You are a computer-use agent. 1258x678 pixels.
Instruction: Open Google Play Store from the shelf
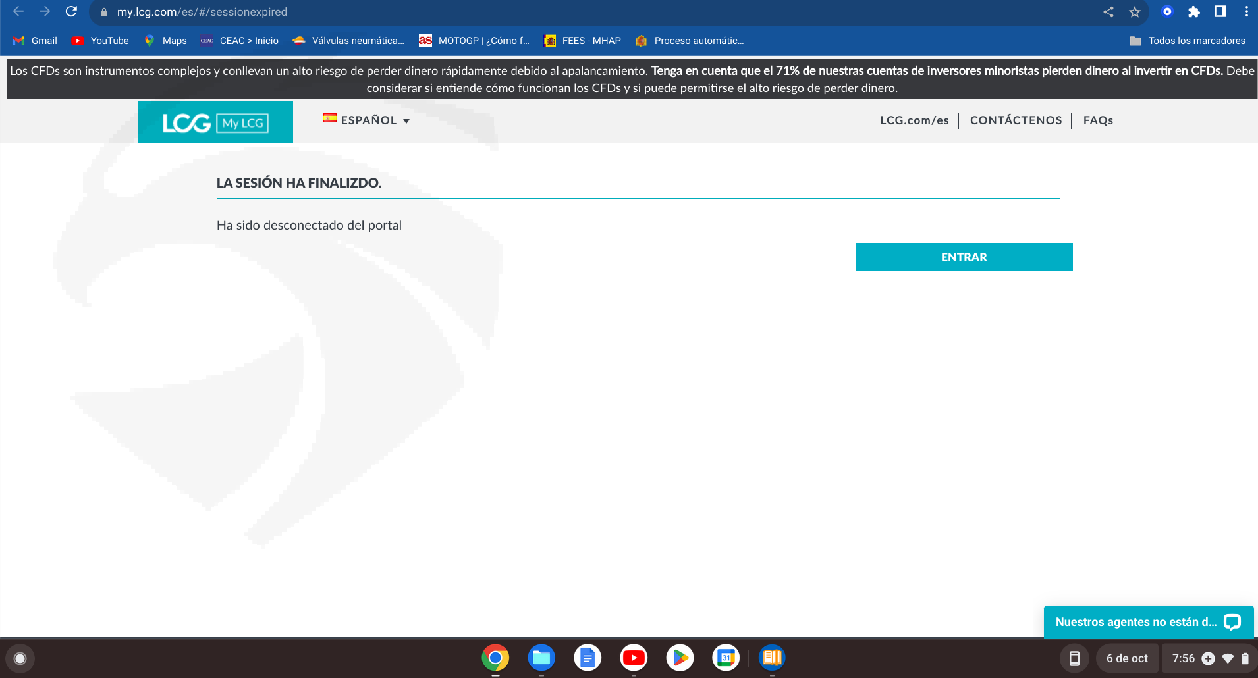680,658
